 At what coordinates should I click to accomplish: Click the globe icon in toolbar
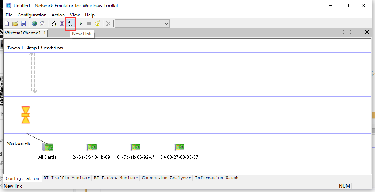pyautogui.click(x=34, y=23)
